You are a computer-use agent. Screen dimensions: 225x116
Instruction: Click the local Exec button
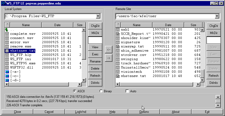[95, 54]
